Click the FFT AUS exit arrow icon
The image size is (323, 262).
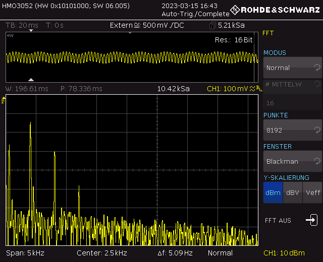[x=312, y=220]
